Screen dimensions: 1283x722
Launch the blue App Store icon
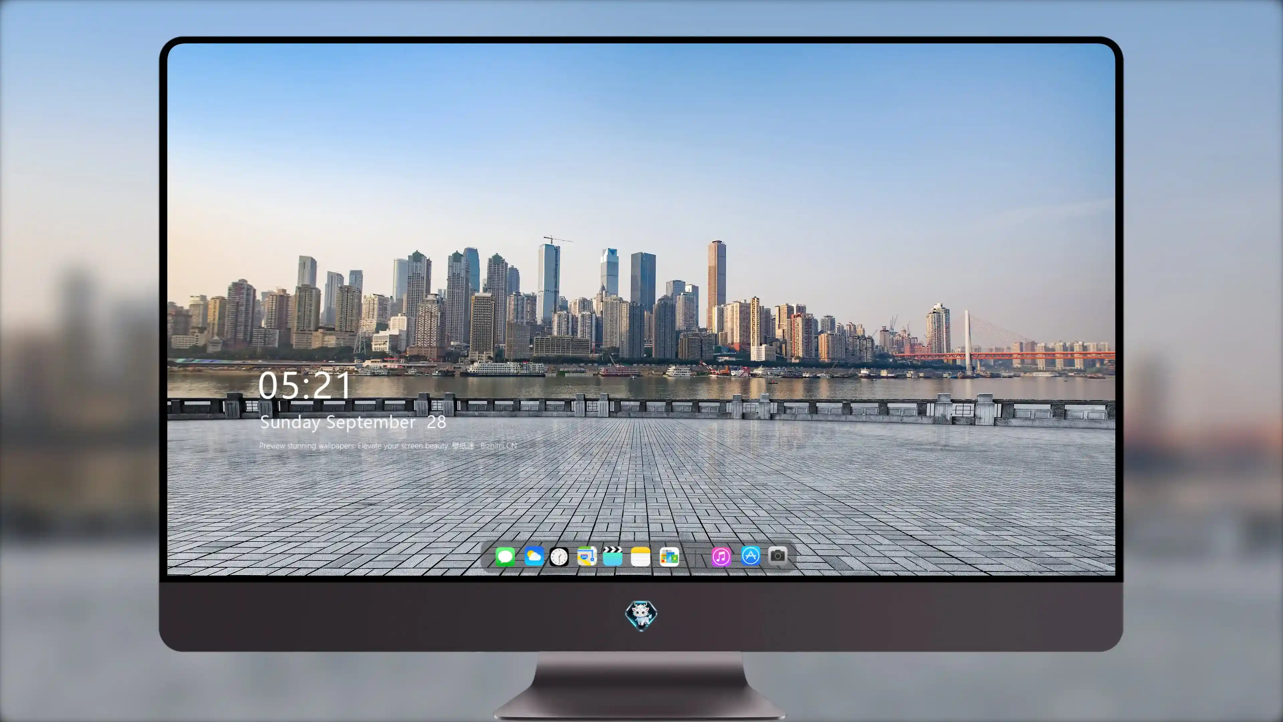(x=750, y=556)
